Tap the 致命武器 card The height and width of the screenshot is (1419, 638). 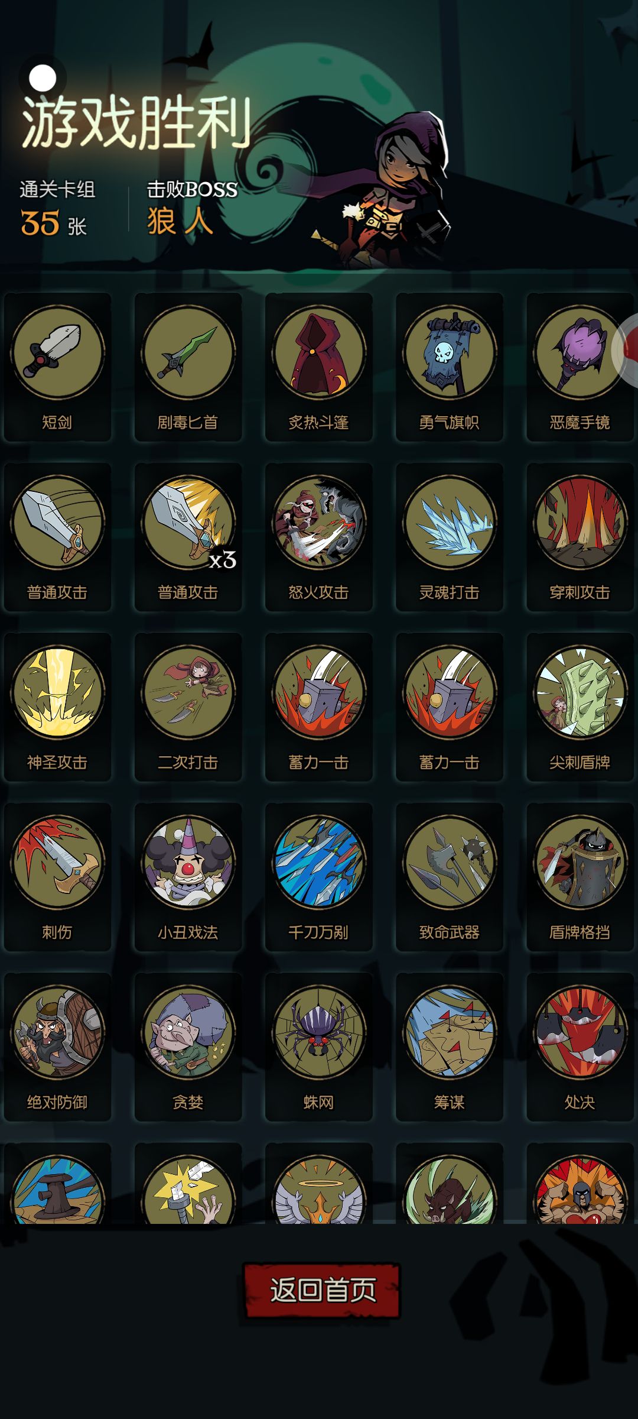point(449,877)
